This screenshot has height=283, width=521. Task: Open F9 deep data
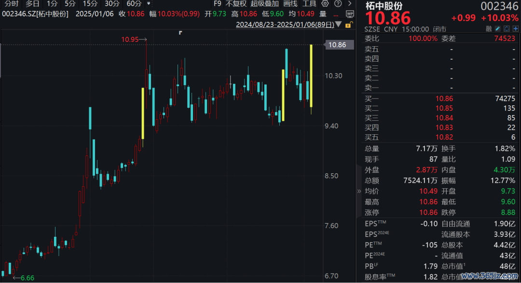pyautogui.click(x=217, y=4)
